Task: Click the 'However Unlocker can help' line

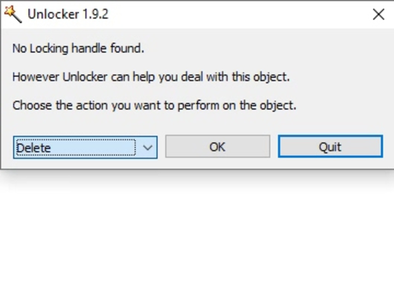Action: pos(151,77)
